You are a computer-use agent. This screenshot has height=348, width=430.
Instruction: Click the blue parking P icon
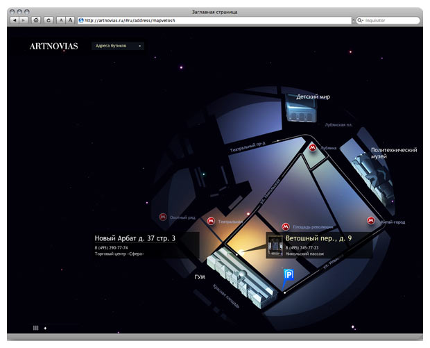[289, 276]
